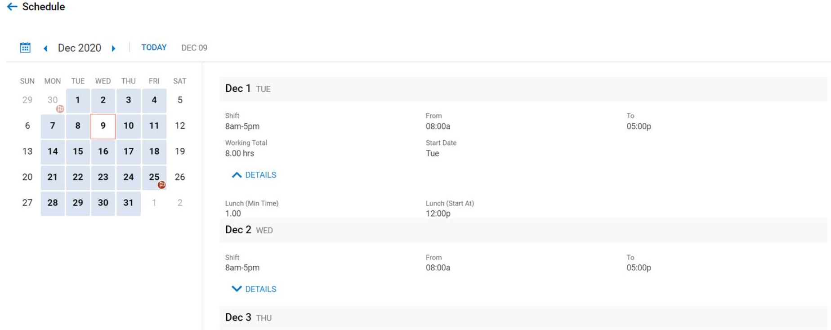Screen dimensions: 831x330
Task: Select December 16 in the calendar
Action: coord(103,152)
